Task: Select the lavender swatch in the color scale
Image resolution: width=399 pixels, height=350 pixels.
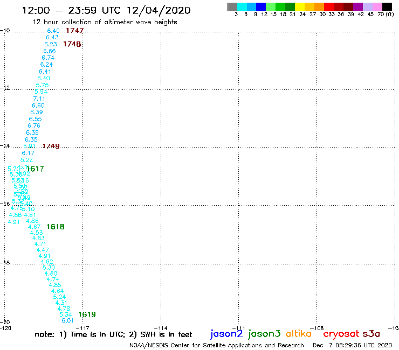Action: click(367, 6)
